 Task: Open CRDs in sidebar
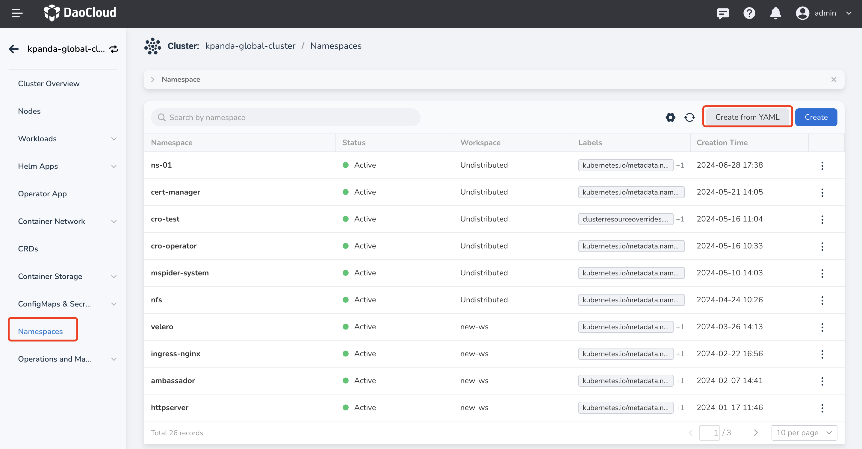point(28,249)
